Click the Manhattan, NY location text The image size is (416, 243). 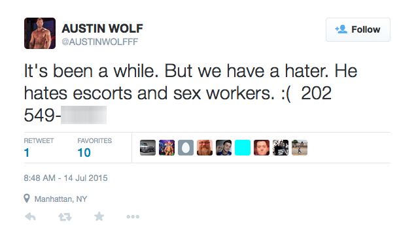[x=61, y=199]
